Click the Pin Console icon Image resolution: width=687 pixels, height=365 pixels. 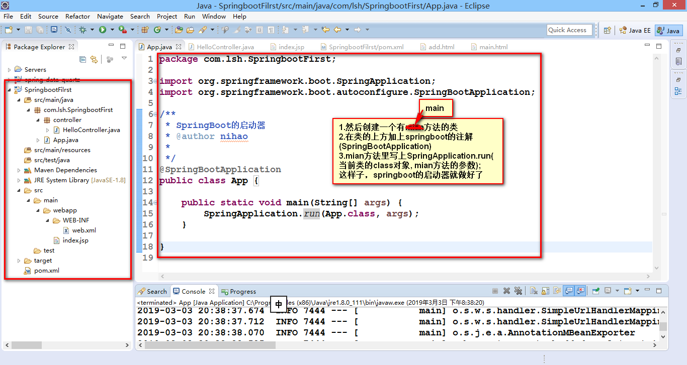pyautogui.click(x=596, y=291)
